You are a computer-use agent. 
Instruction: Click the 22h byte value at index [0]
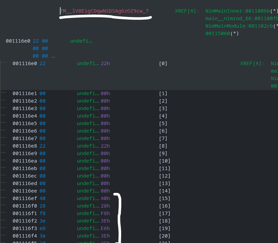coord(105,63)
